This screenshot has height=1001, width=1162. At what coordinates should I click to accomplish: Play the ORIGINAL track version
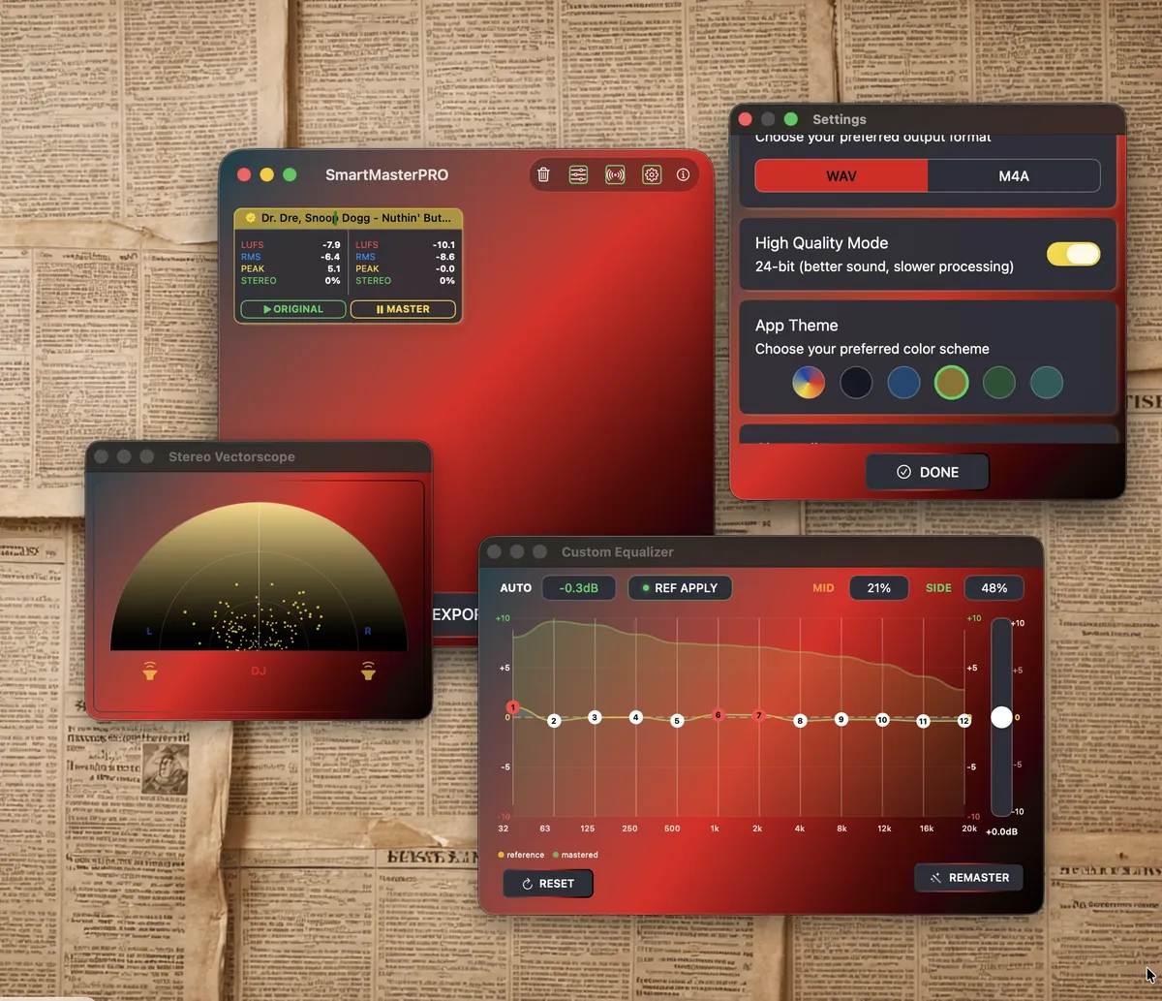[293, 309]
